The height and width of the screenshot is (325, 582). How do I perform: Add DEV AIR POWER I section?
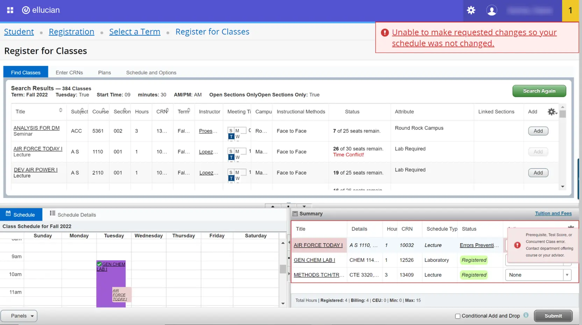[x=538, y=173]
